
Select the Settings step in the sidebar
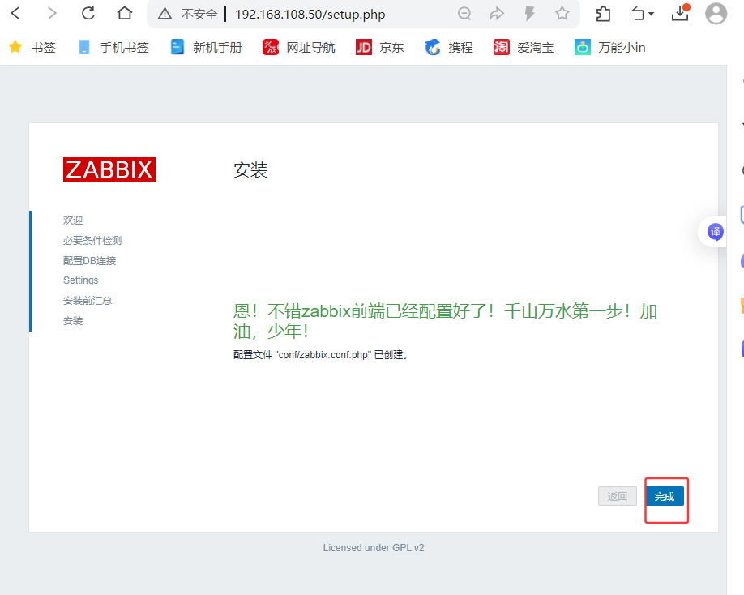coord(80,280)
